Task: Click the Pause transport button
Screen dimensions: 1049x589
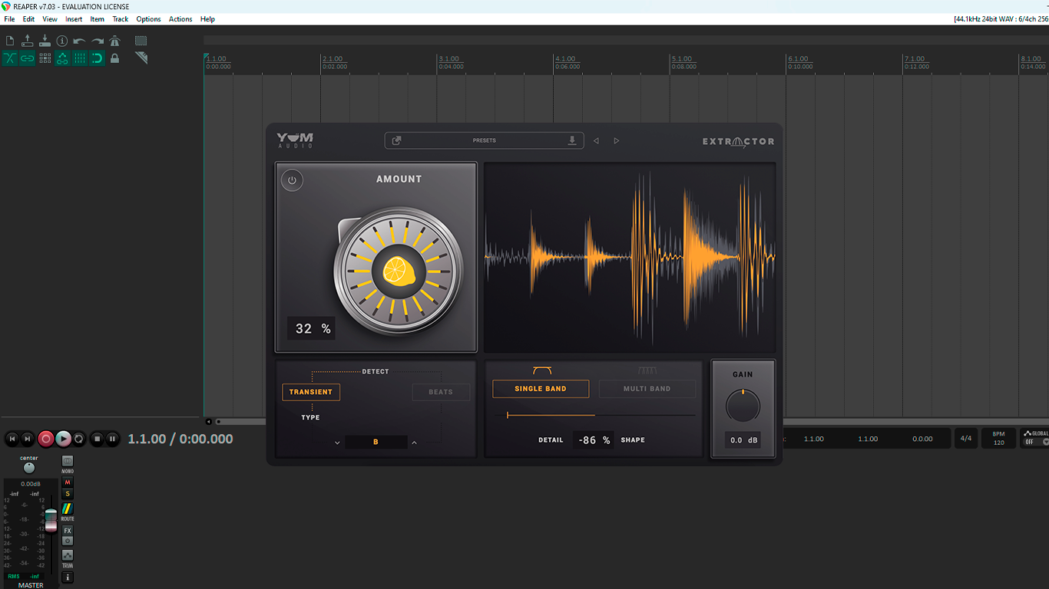Action: (112, 439)
